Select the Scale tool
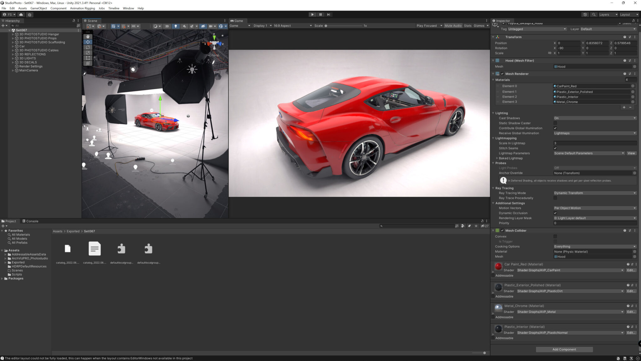The width and height of the screenshot is (641, 361). [88, 52]
